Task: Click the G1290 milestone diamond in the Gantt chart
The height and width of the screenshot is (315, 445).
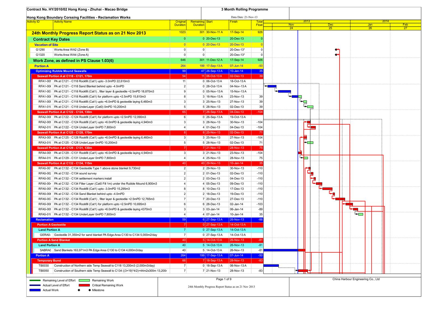Action: [x=336, y=50]
